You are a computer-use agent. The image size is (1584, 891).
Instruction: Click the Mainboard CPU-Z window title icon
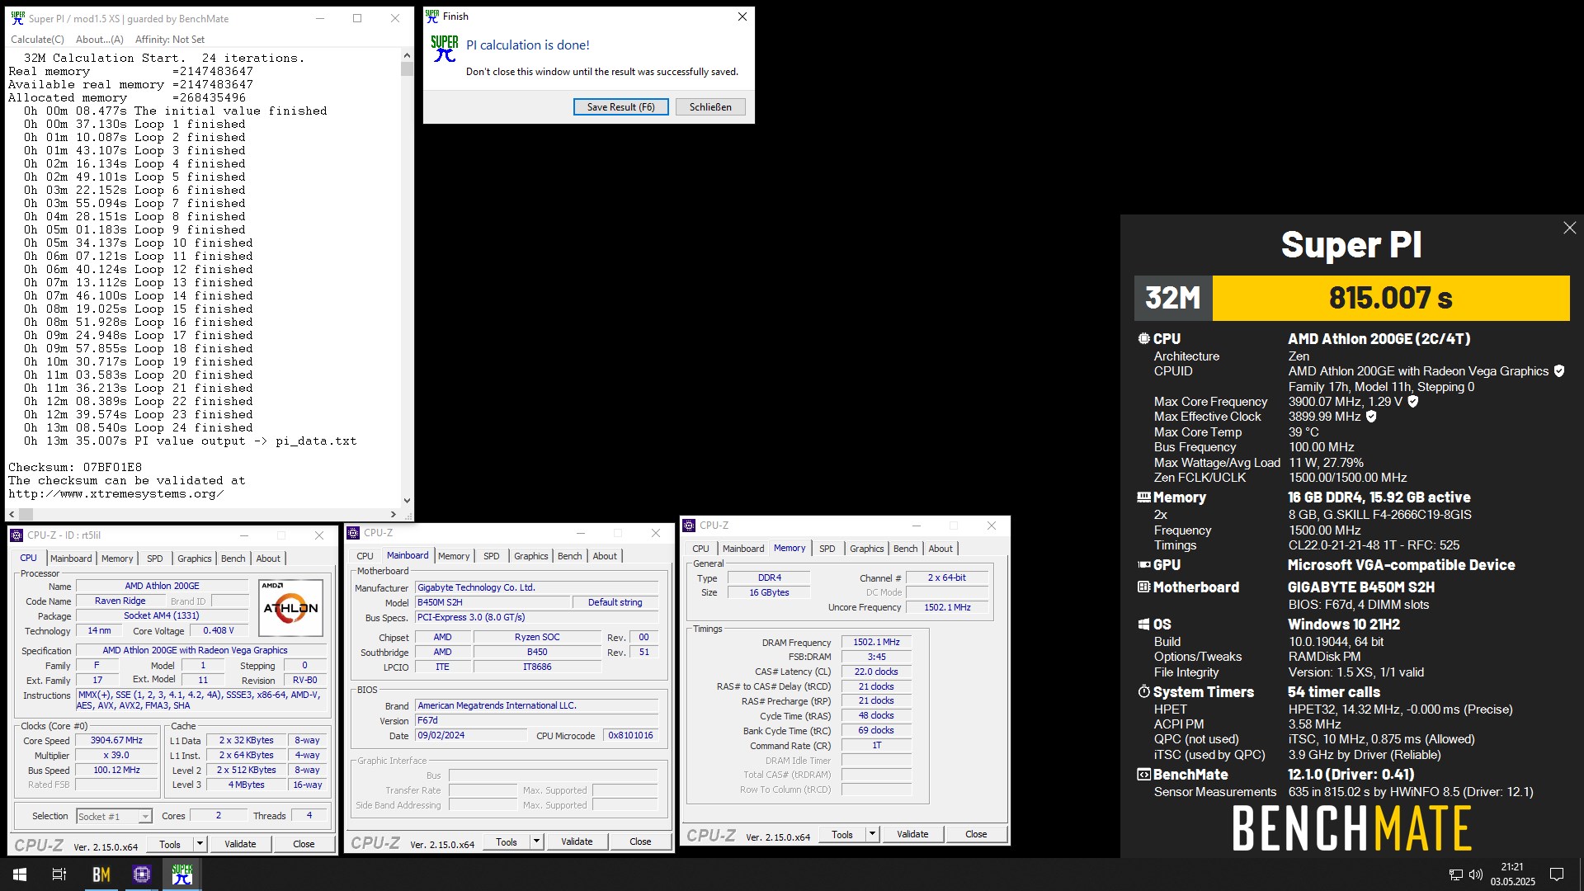coord(353,533)
